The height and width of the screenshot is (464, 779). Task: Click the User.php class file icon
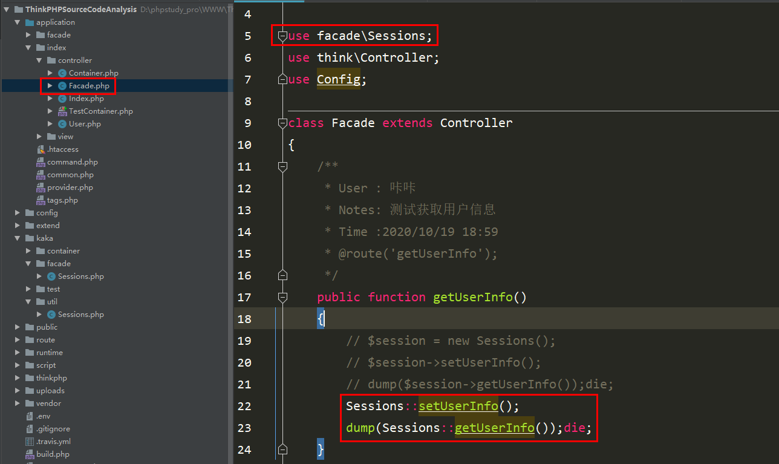(x=62, y=124)
